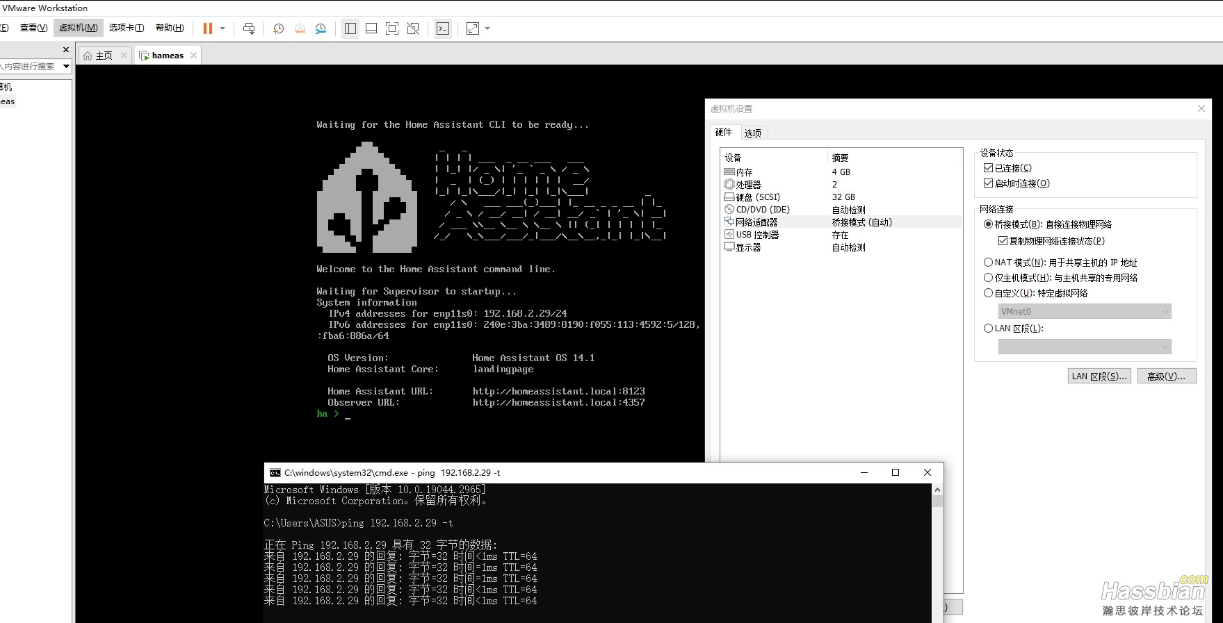Select the 网络适配器 network adapter row
The image size is (1223, 623).
coord(841,222)
